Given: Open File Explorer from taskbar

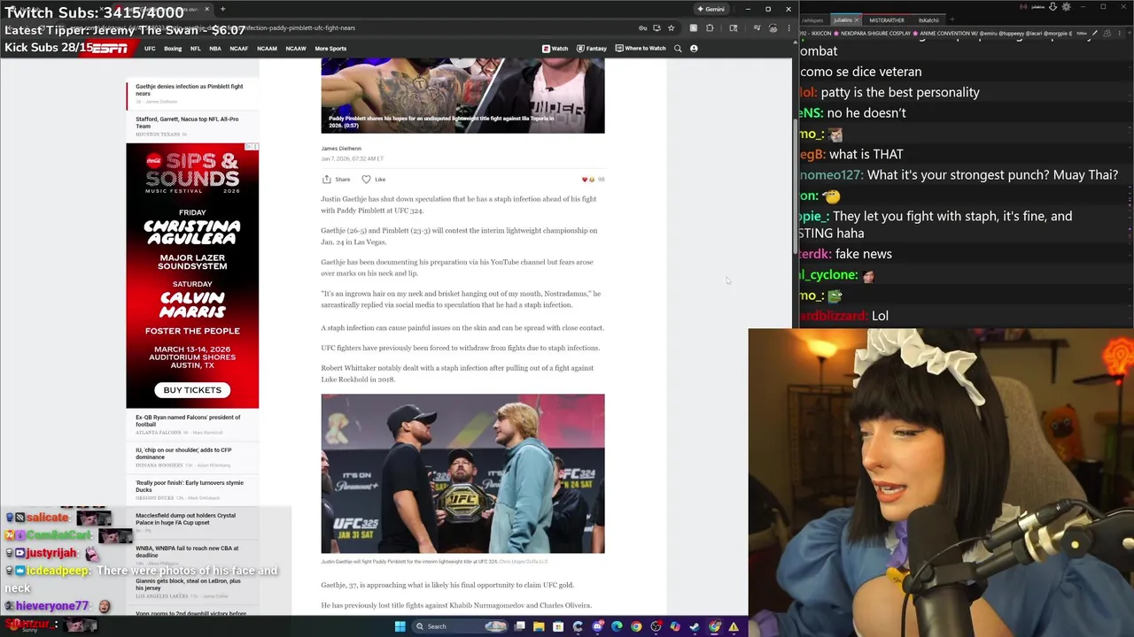Looking at the screenshot, I should pyautogui.click(x=539, y=626).
